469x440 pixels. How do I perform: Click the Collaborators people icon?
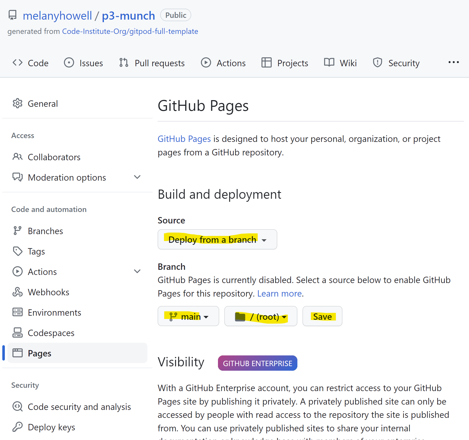(x=17, y=157)
